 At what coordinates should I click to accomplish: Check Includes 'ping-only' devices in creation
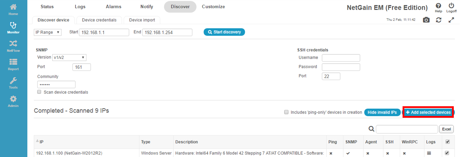(x=286, y=112)
